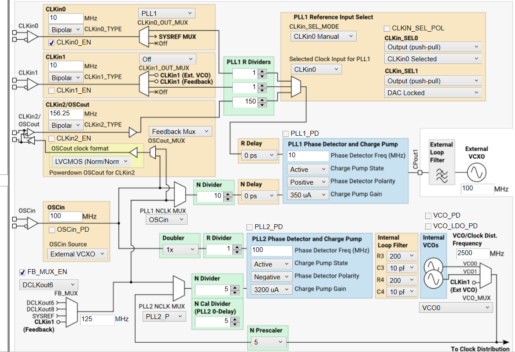Open the CLKin0_OUT_MUX PLL1 dropdown

click(166, 14)
